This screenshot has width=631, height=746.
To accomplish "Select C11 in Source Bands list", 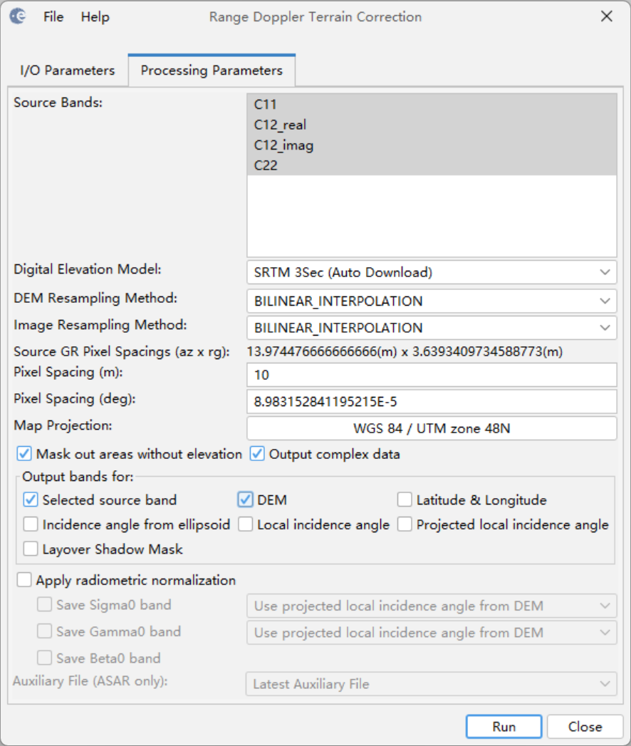I will (x=266, y=105).
